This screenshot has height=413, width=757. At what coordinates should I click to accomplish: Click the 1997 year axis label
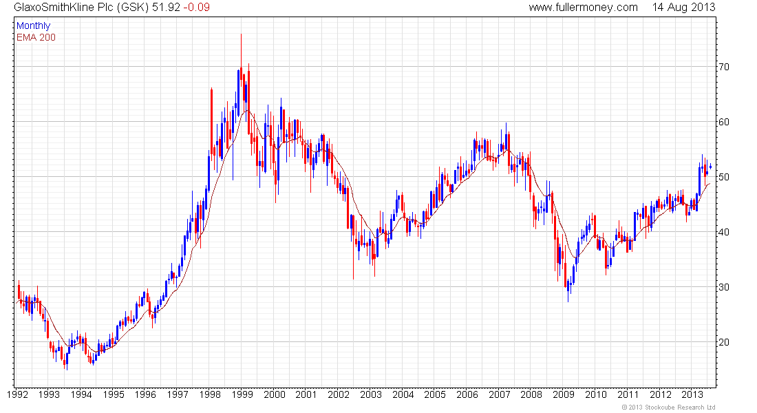point(178,394)
